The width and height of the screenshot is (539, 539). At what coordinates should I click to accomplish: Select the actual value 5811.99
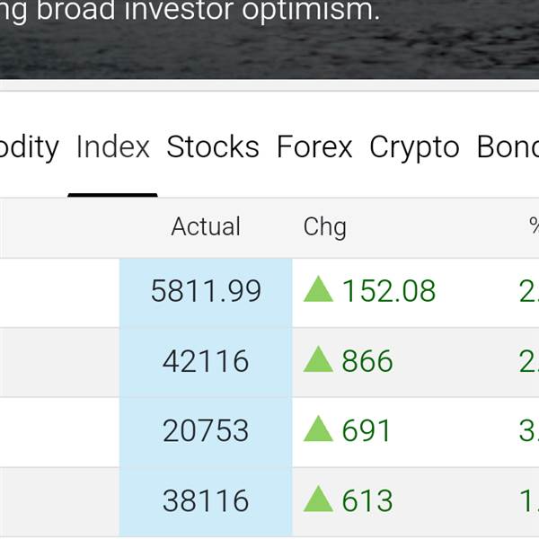point(206,291)
